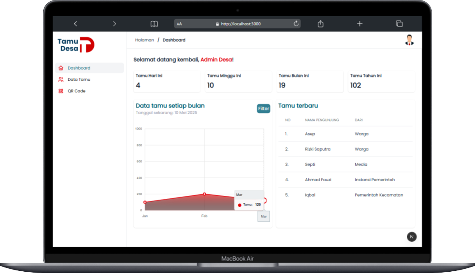Screen dimensions: 475x273
Task: Open the browser bookmarks book icon
Action: coord(154,24)
